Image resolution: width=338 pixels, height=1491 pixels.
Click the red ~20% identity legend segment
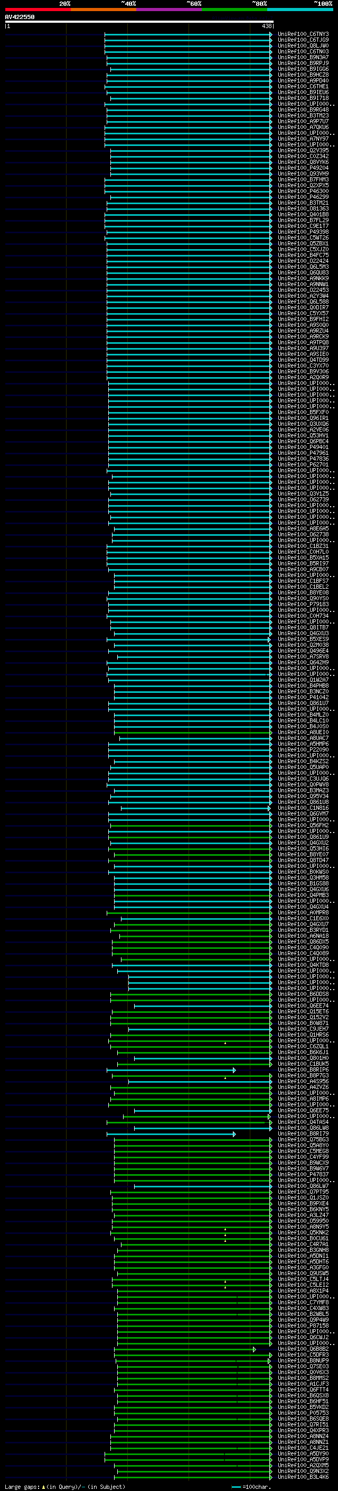pos(37,10)
